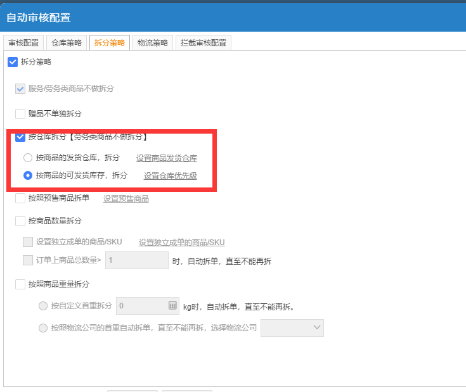Open 设置商品发货仓库 link
The height and width of the screenshot is (392, 466).
tap(166, 158)
